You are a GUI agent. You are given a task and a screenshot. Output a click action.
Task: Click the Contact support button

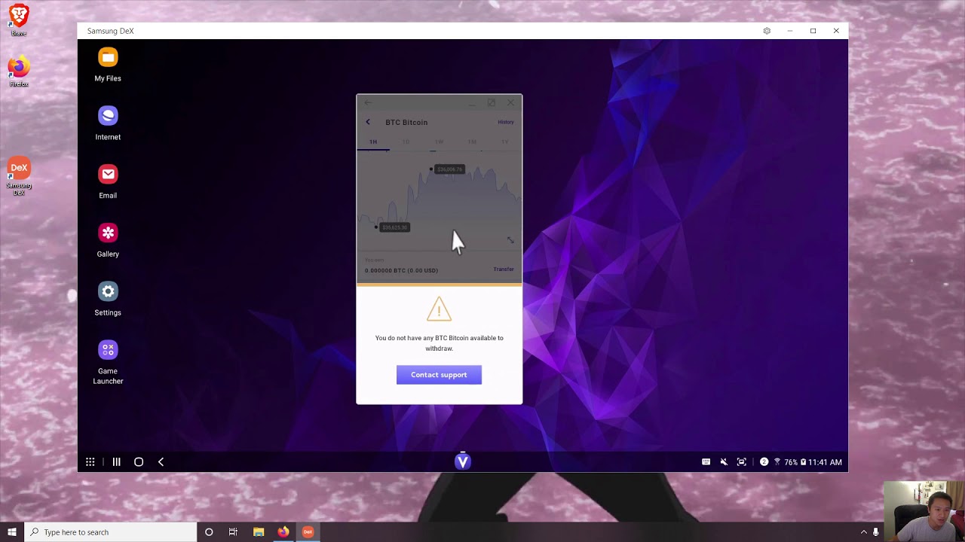coord(439,375)
